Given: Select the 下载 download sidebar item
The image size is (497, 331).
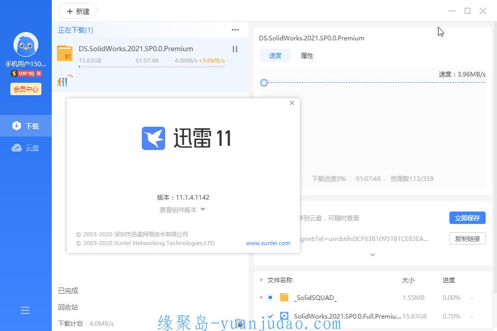Looking at the screenshot, I should coord(26,126).
